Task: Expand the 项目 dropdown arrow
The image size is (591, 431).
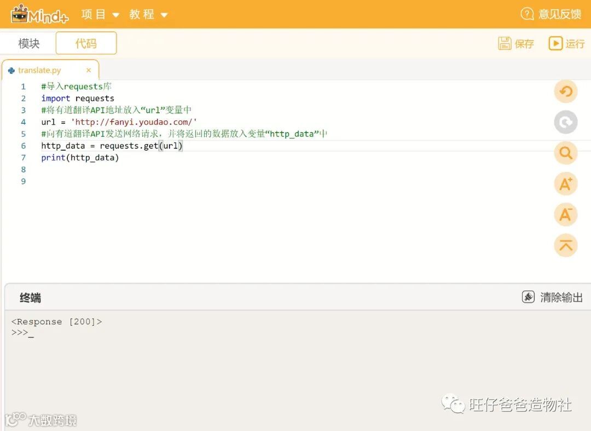Action: 115,15
